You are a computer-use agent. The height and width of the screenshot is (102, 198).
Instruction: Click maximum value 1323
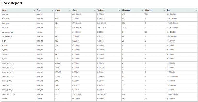click(124, 28)
